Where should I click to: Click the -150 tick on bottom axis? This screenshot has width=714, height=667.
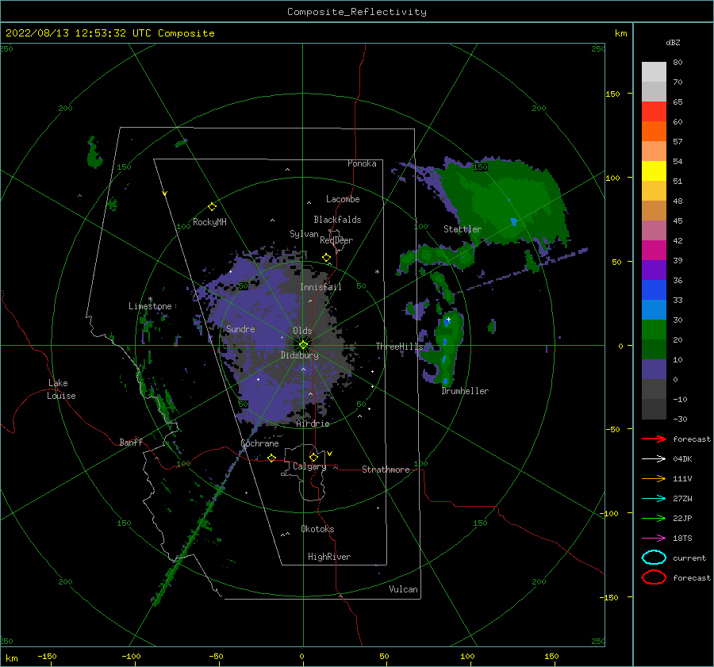(47, 656)
